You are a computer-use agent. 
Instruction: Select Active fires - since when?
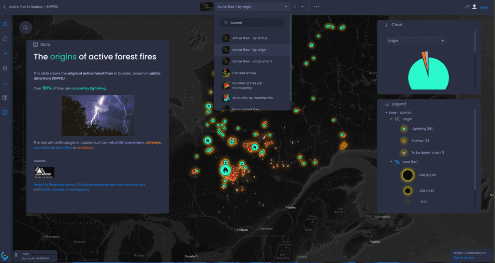[252, 61]
